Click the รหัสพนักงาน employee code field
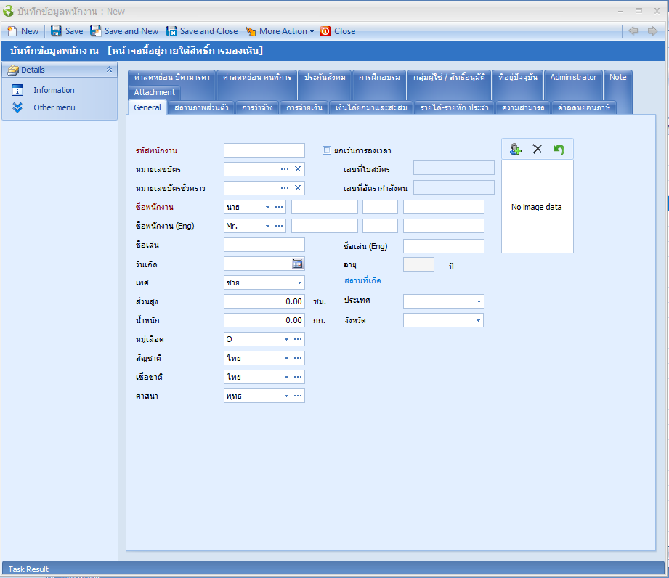This screenshot has width=669, height=578. [264, 150]
